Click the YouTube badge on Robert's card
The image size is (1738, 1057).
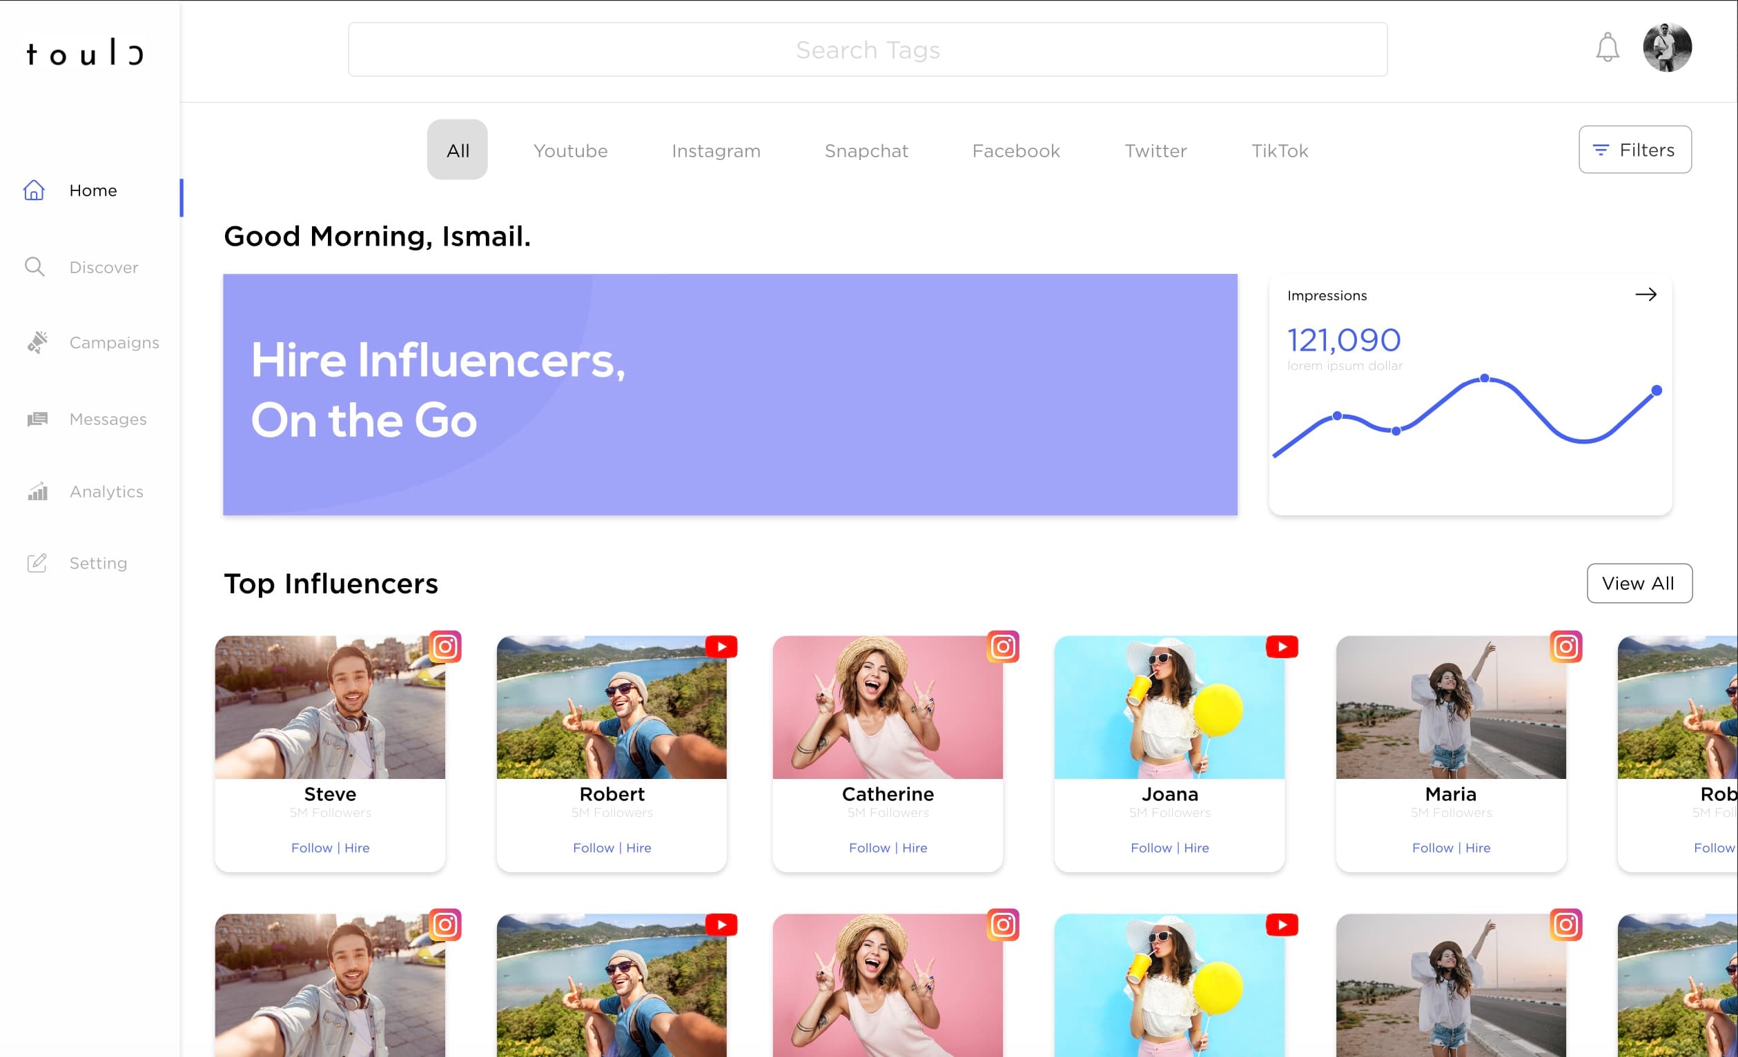point(721,646)
